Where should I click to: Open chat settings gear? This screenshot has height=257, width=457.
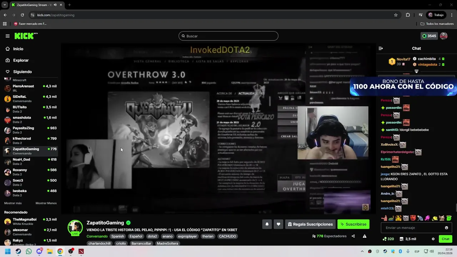(x=433, y=239)
